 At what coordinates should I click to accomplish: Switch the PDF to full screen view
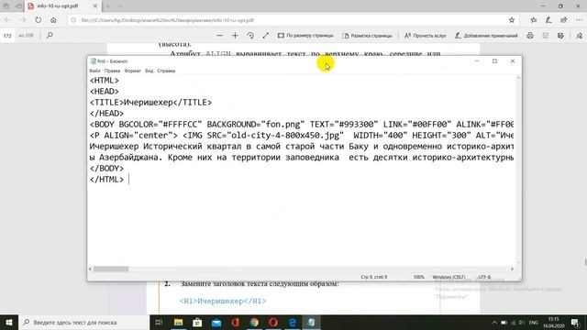pyautogui.click(x=265, y=36)
